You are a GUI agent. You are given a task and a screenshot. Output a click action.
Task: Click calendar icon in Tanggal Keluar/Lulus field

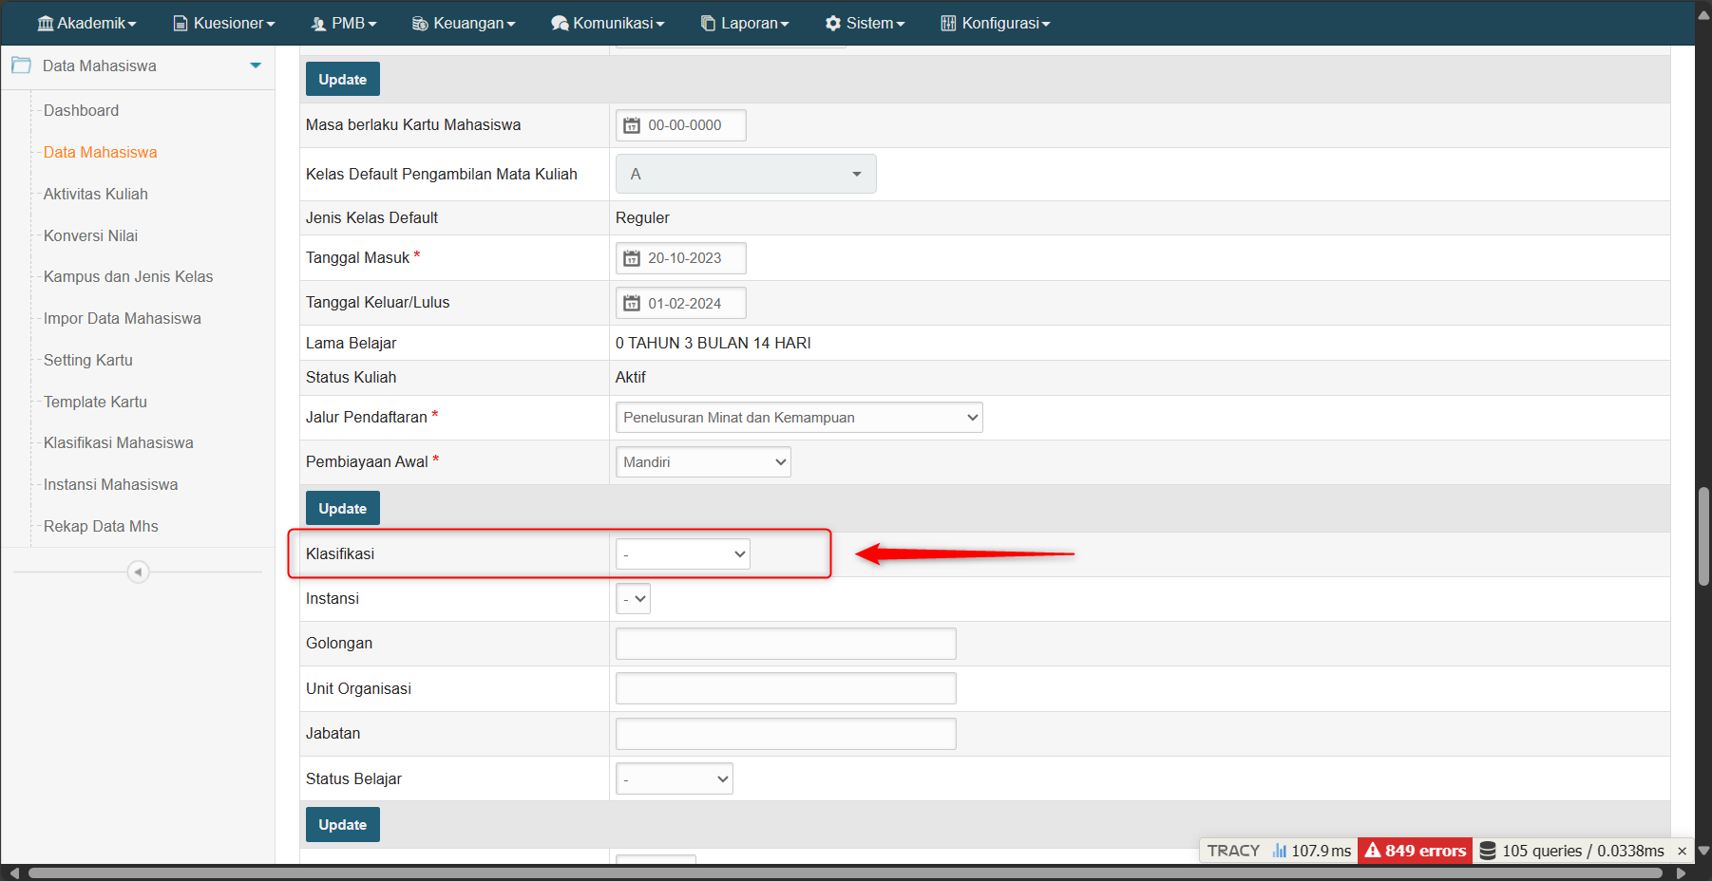[x=632, y=304]
